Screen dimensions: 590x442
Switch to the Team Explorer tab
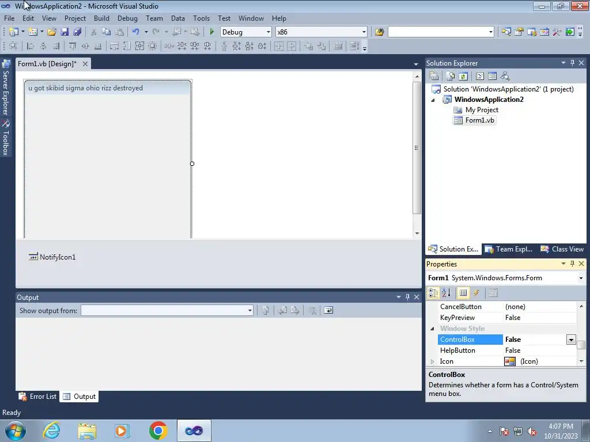pyautogui.click(x=509, y=249)
